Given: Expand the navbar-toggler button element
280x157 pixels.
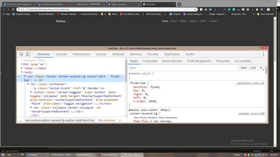Looking at the screenshot, I should point(31,92).
